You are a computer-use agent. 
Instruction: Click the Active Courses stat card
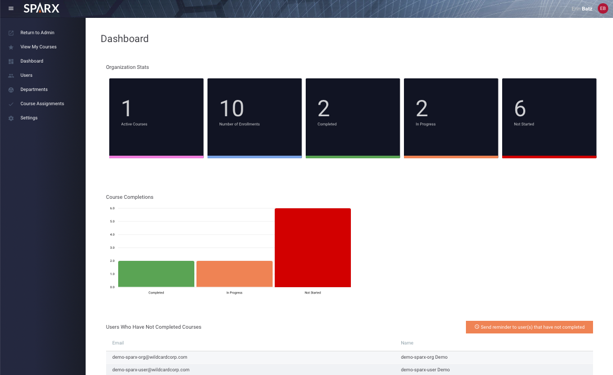pyautogui.click(x=156, y=118)
